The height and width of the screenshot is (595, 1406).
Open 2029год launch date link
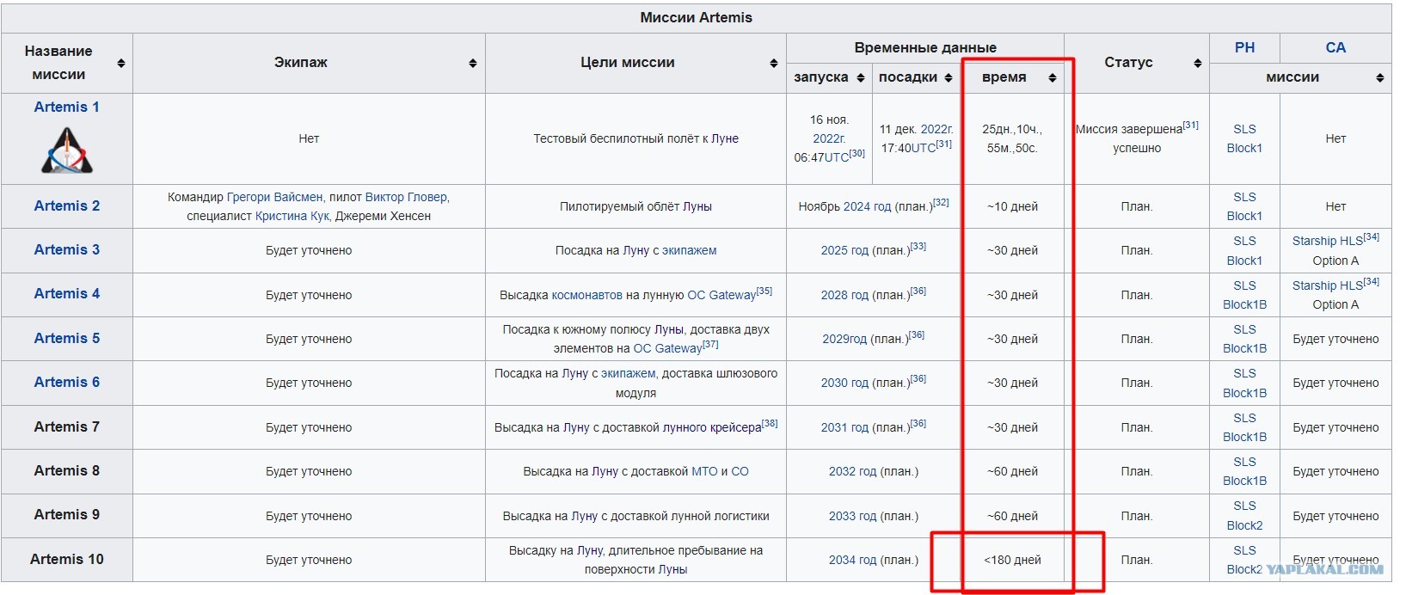(844, 339)
